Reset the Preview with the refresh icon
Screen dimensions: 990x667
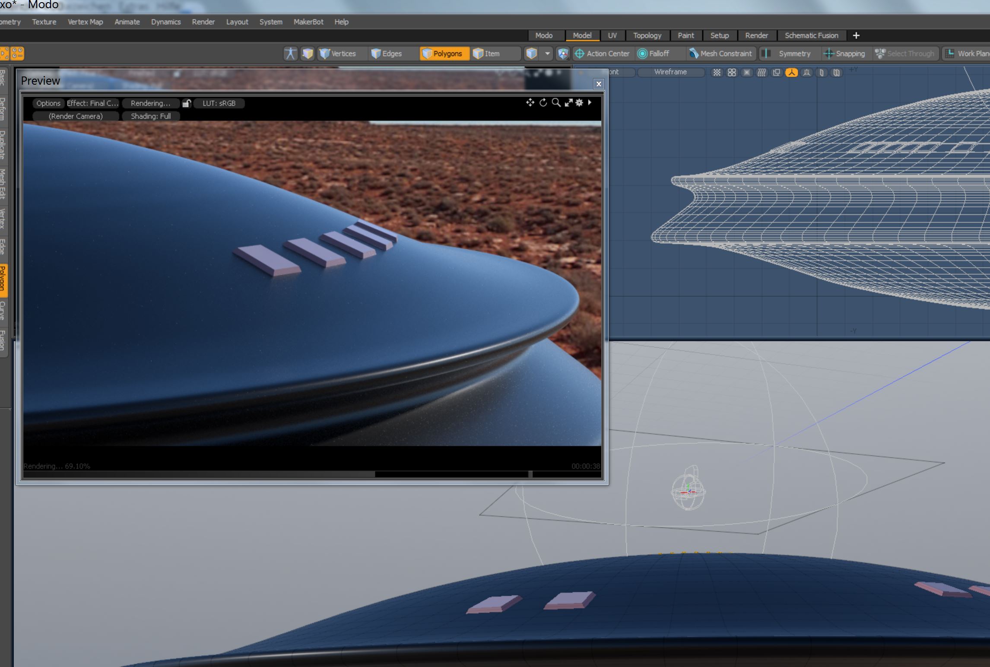(543, 102)
